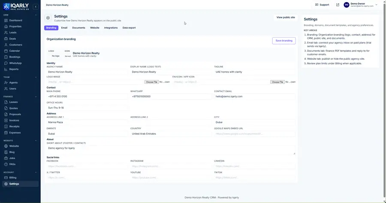Select the Agents icon under Team

[x=6, y=82]
